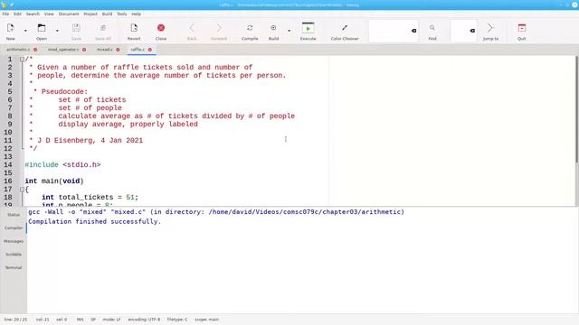Screen dimensions: 579x325
Task: Click the 'encoding: UTF-8' status bar entry
Action: pos(144,320)
